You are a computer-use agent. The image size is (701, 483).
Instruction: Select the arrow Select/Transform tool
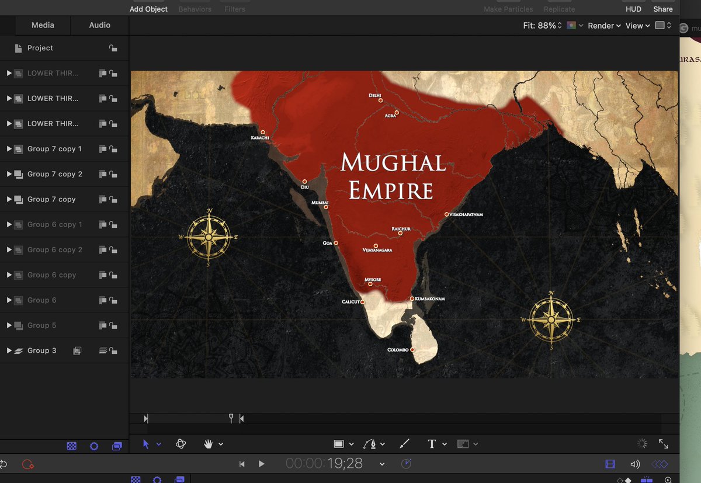coord(146,444)
